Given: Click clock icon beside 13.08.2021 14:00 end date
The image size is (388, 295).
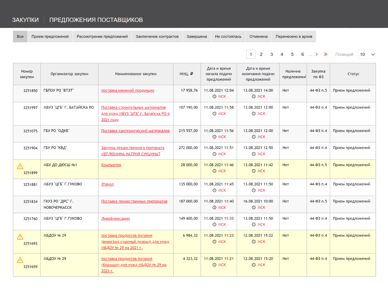Looking at the screenshot, I should 254,97.
